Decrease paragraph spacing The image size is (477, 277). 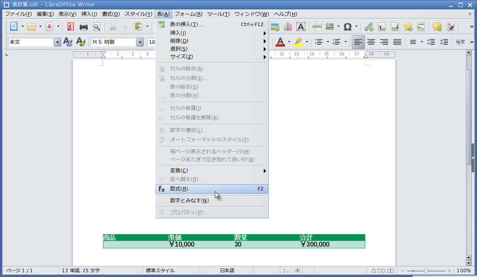444,41
